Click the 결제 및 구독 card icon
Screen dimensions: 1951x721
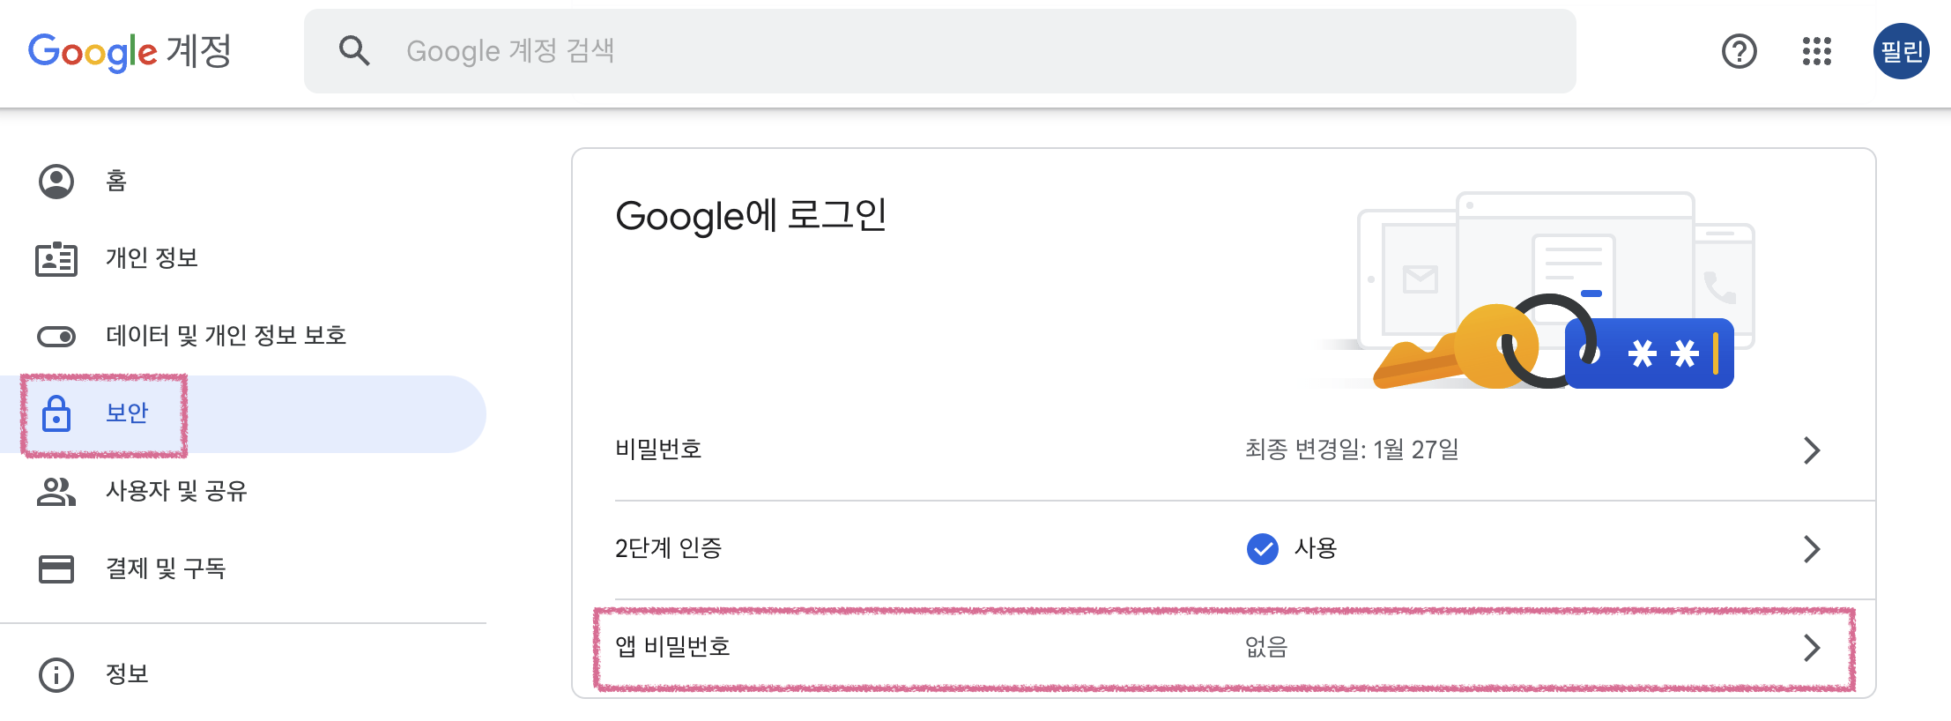(56, 569)
